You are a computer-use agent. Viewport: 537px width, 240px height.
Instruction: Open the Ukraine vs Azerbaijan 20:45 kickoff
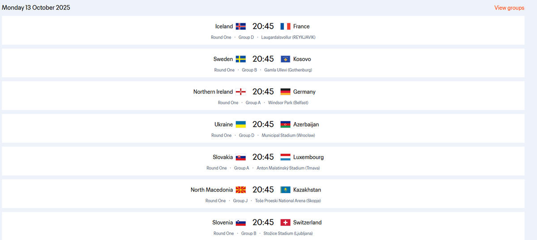tap(263, 124)
